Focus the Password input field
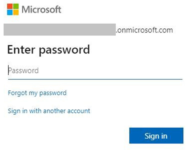Viewport: 187px width, 150px height. tap(95, 71)
